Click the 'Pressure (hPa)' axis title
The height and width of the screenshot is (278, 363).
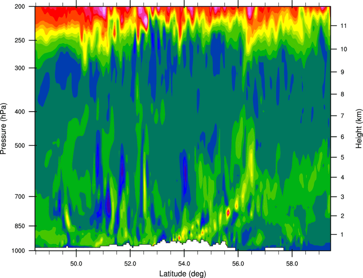tap(3, 129)
